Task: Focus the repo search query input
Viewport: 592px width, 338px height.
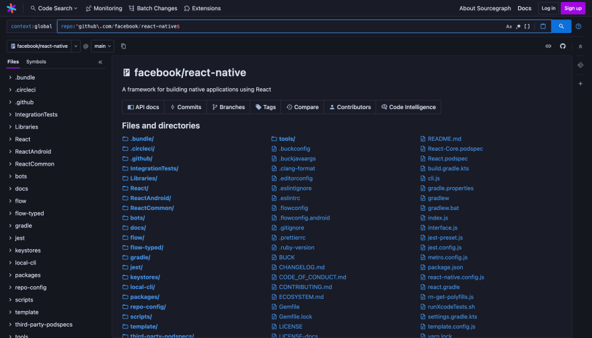Action: click(279, 26)
